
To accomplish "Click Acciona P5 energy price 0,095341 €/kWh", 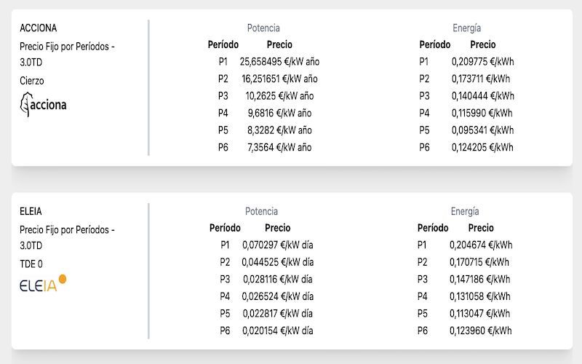I will tap(482, 130).
